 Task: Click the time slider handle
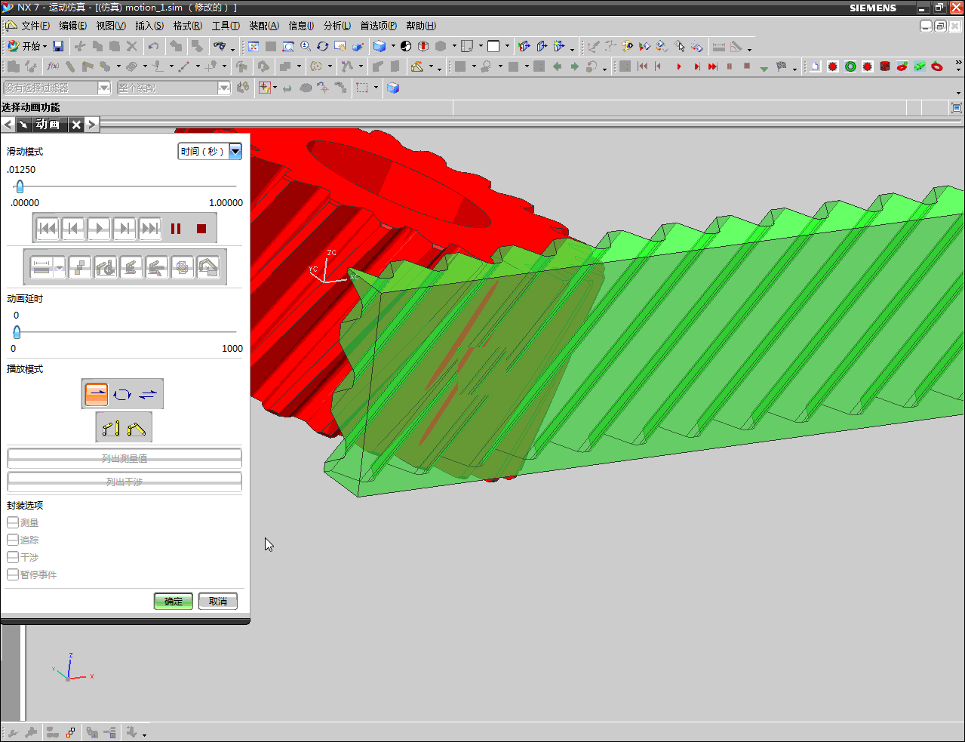[x=20, y=186]
